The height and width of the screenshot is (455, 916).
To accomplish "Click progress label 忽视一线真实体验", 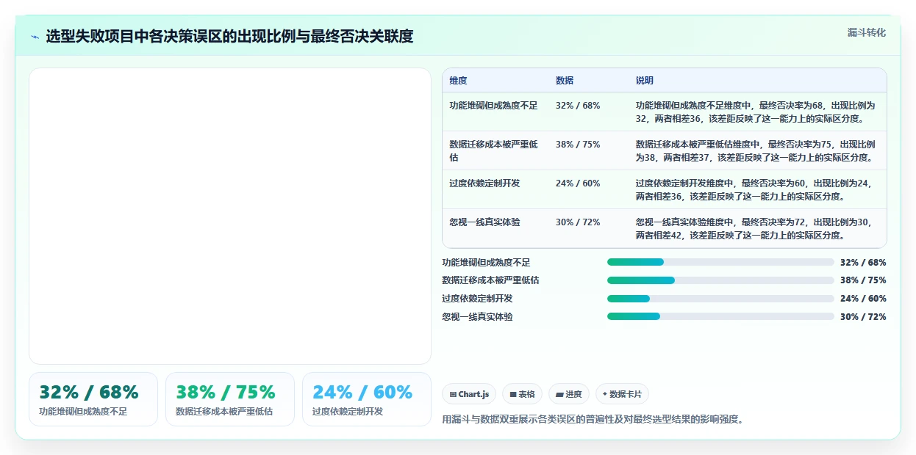I will pyautogui.click(x=477, y=317).
